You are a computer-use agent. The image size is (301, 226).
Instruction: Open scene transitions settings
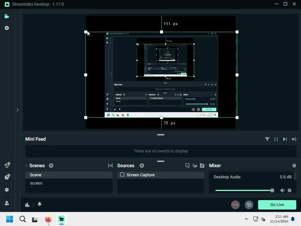point(110,165)
